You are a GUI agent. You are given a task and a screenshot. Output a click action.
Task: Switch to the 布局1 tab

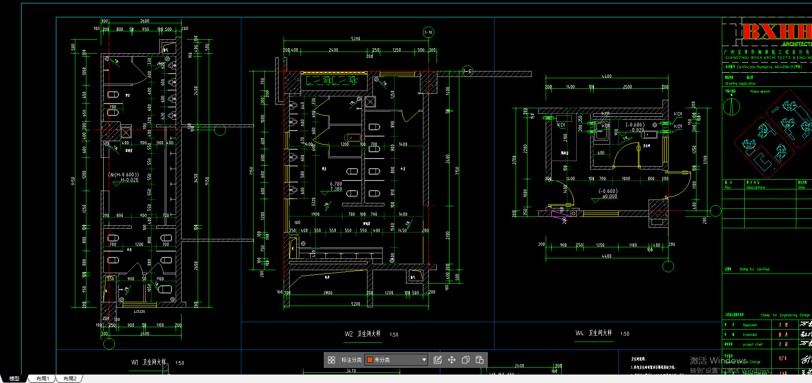(42, 378)
